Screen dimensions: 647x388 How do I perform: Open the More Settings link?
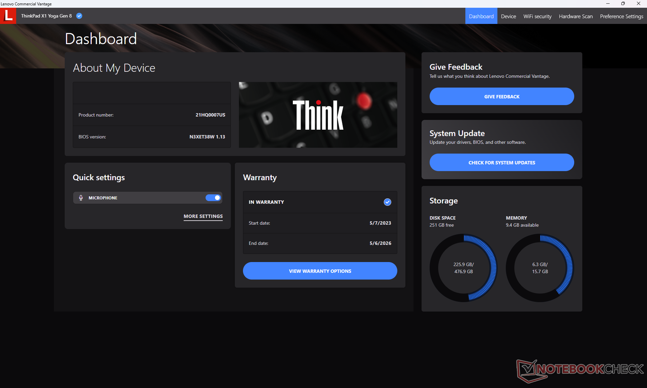click(x=203, y=216)
